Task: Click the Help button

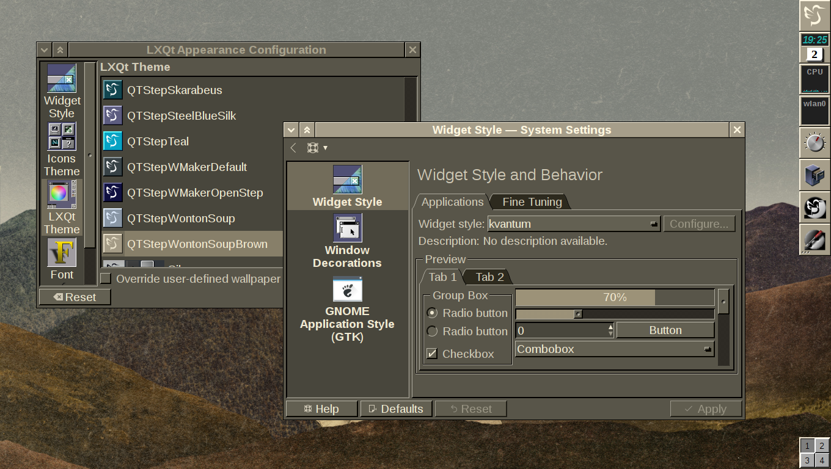Action: [321, 409]
